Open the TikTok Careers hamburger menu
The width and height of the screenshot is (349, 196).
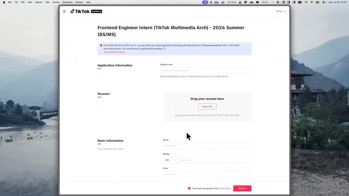tap(64, 11)
